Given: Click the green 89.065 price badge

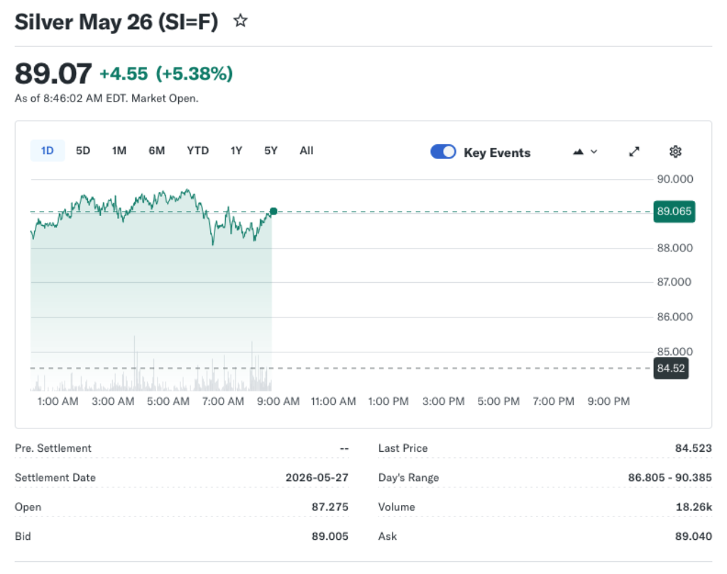Looking at the screenshot, I should pos(674,211).
